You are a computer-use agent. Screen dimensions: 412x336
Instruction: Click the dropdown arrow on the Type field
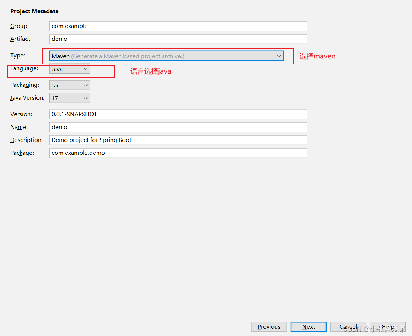[279, 56]
